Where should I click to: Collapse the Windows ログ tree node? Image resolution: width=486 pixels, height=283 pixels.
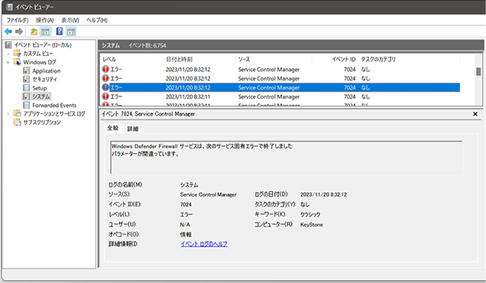tap(8, 63)
